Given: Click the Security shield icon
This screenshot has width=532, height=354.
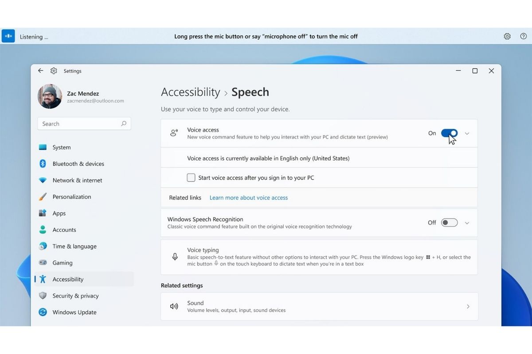Looking at the screenshot, I should pyautogui.click(x=43, y=296).
